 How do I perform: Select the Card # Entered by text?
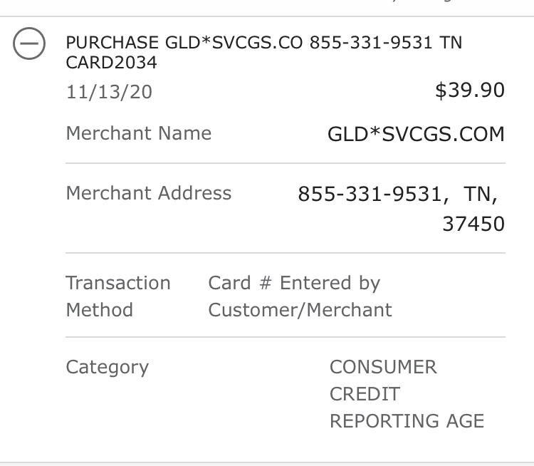pos(294,284)
